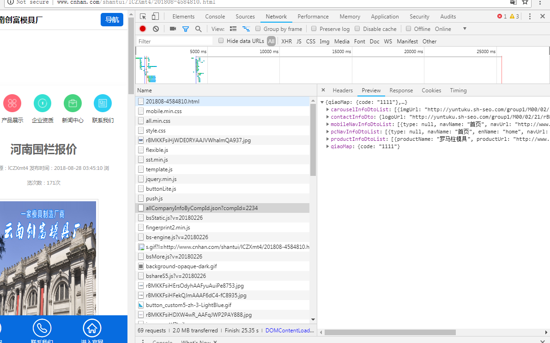Click the 5000 ms timeline marker
The image size is (550, 343).
tap(198, 52)
